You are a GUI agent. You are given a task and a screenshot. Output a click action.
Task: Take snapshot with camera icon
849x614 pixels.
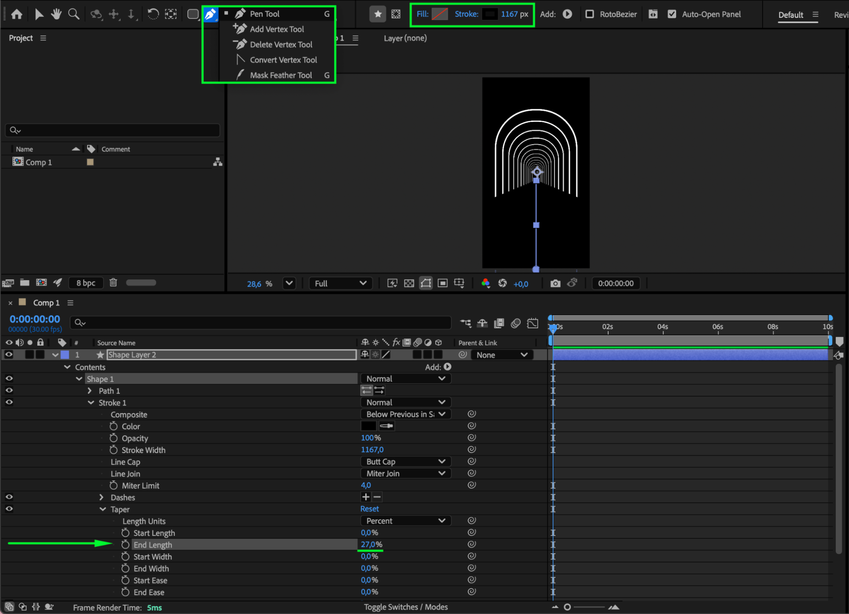click(555, 283)
